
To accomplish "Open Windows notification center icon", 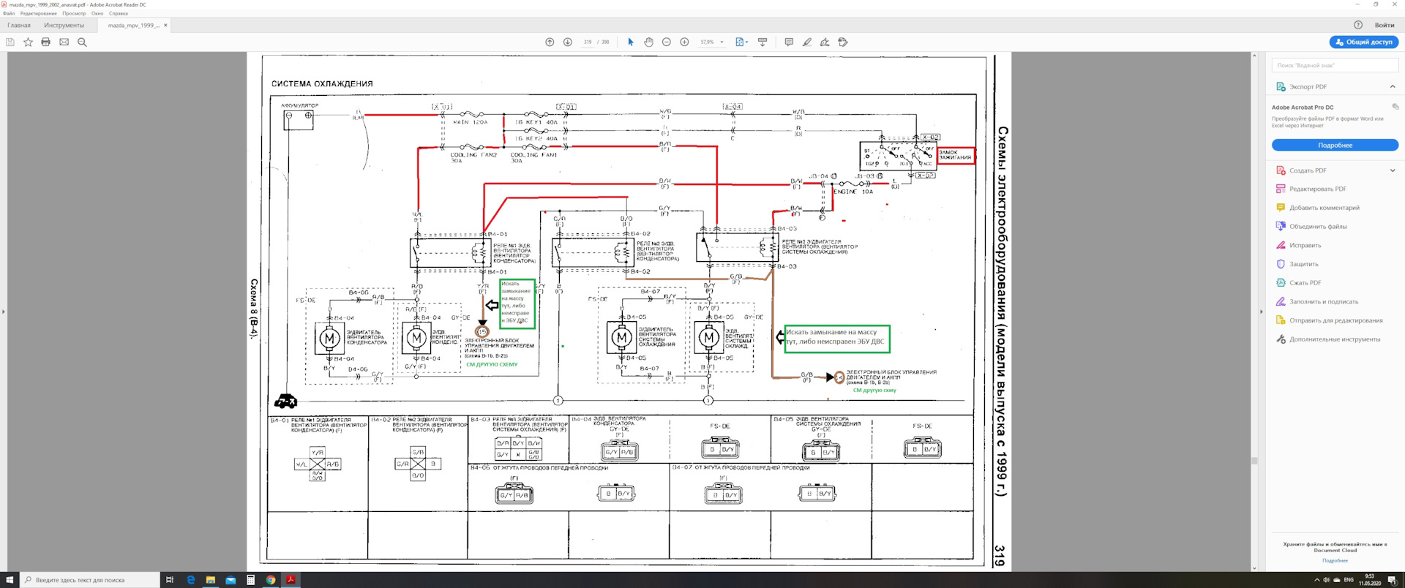I will coord(1392,580).
